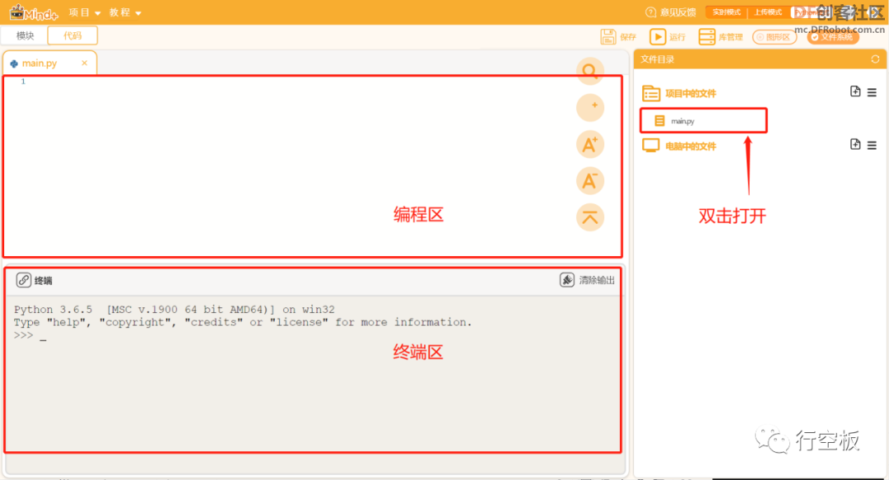Add new file to 电脑中的文件
This screenshot has width=889, height=480.
tap(855, 144)
